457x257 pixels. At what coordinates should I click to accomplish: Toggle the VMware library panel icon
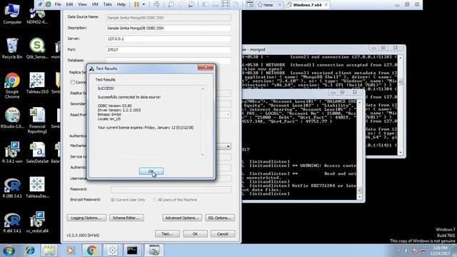[205, 4]
